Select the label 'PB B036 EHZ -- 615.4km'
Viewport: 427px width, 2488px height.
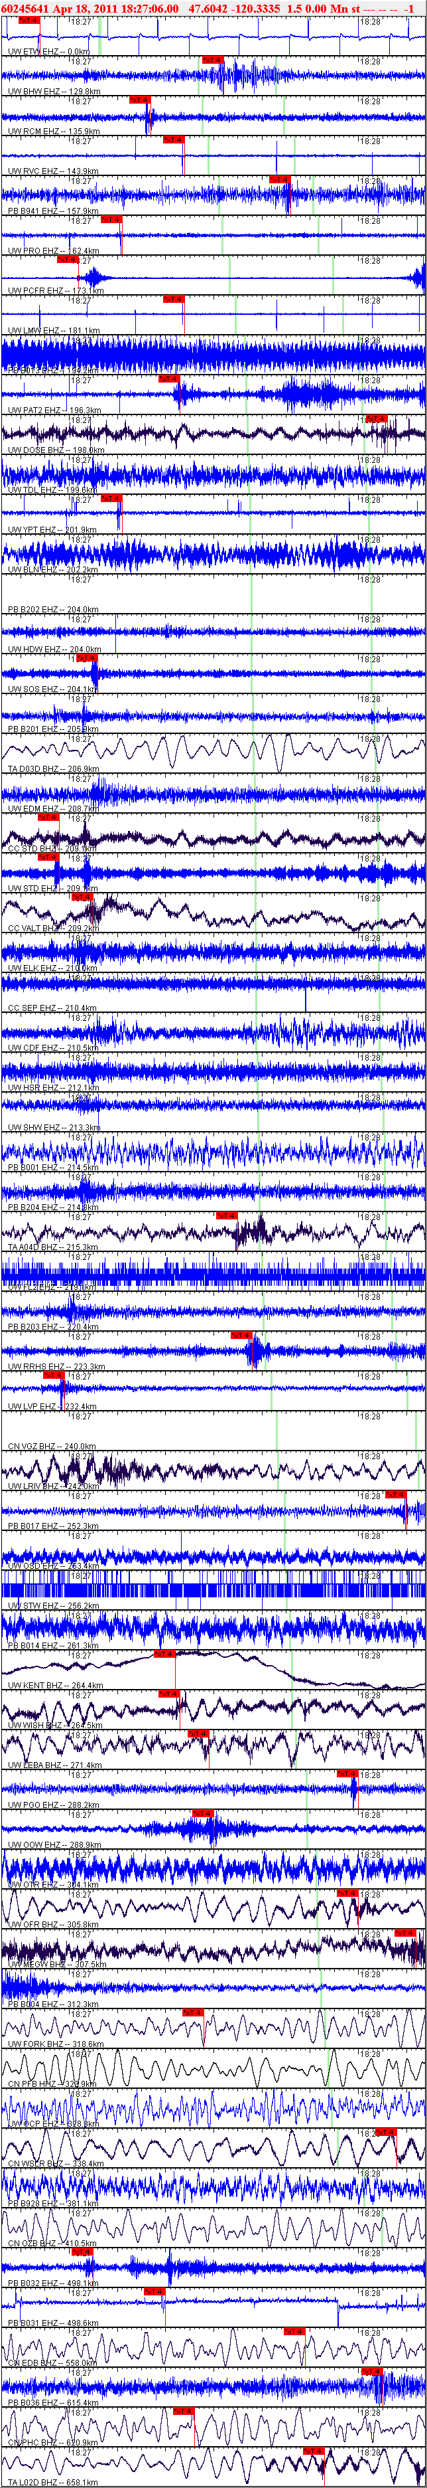(54, 2402)
